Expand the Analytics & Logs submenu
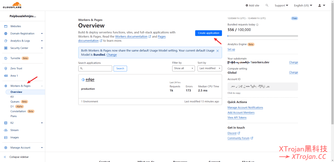This screenshot has height=162, width=334. [42, 41]
